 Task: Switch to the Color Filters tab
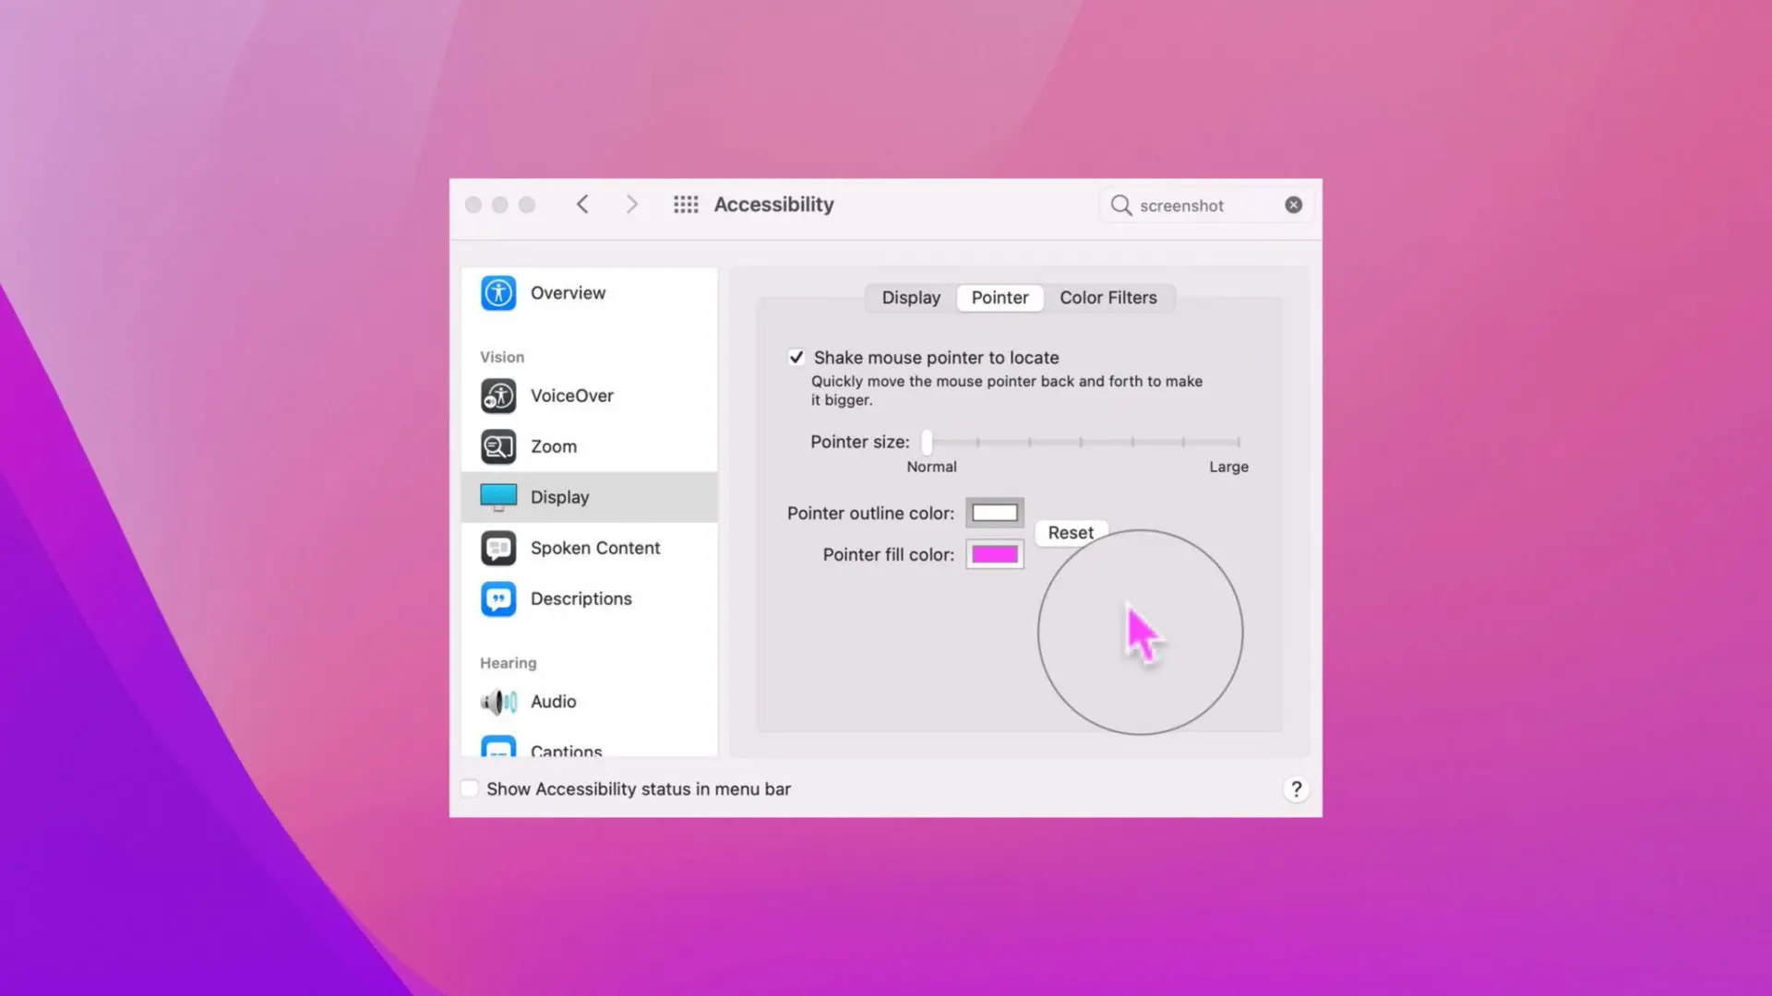coord(1107,298)
